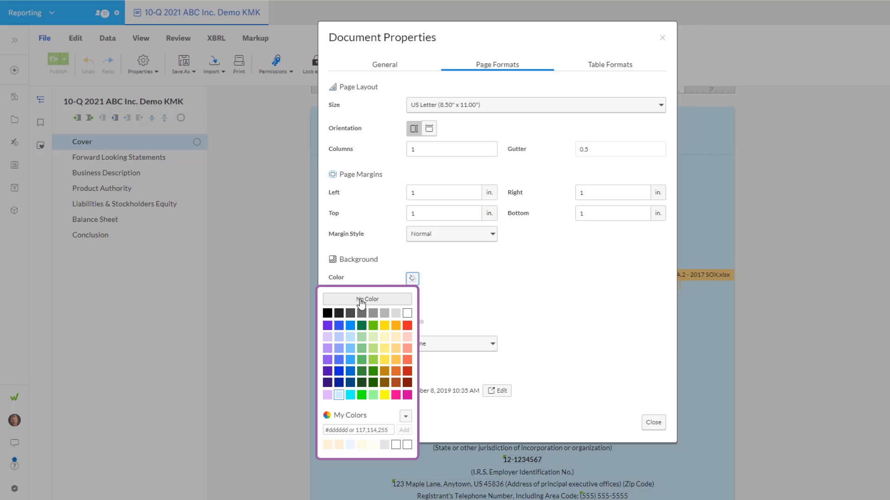This screenshot has height=500, width=890.
Task: Expand the My Colors dropdown arrow
Action: tap(406, 416)
